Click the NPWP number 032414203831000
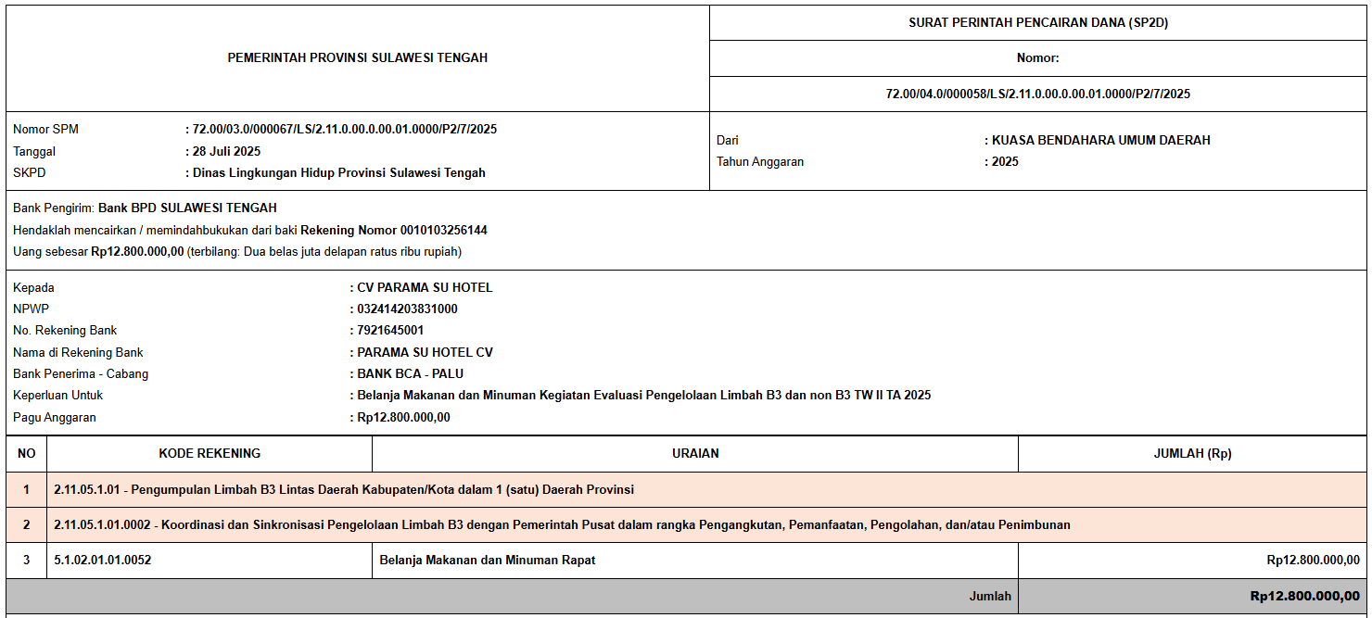The image size is (1372, 618). click(407, 309)
